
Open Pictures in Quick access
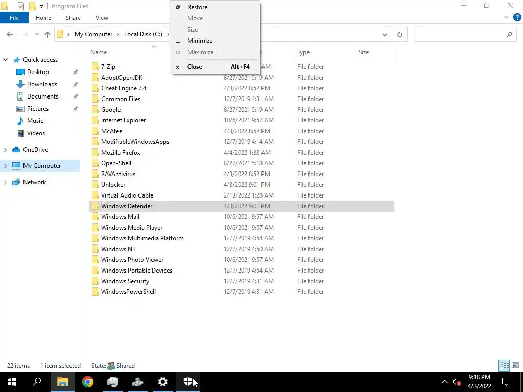[38, 109]
